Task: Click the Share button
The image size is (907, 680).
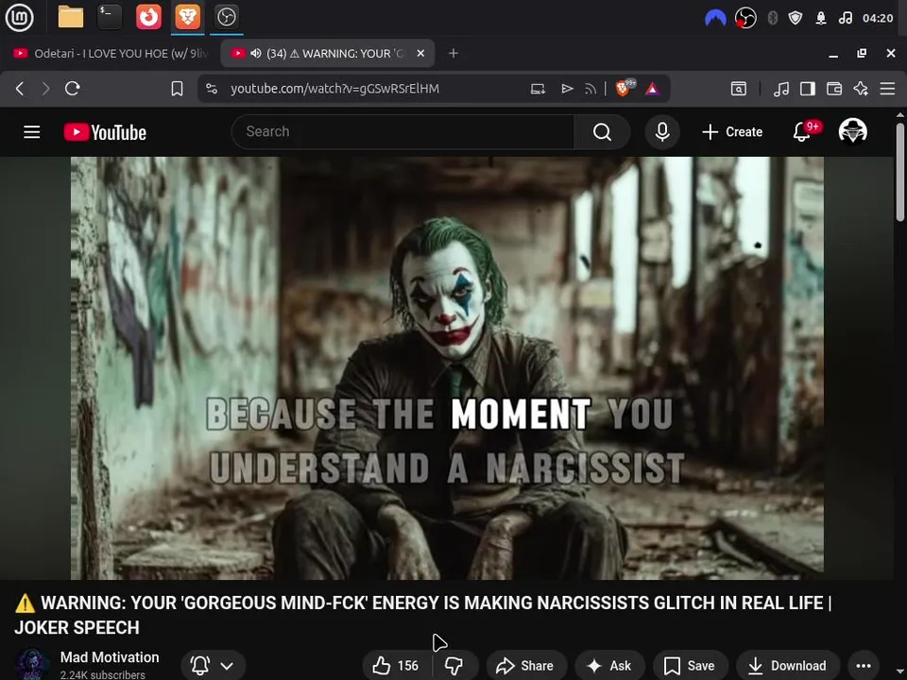Action: coord(525,666)
